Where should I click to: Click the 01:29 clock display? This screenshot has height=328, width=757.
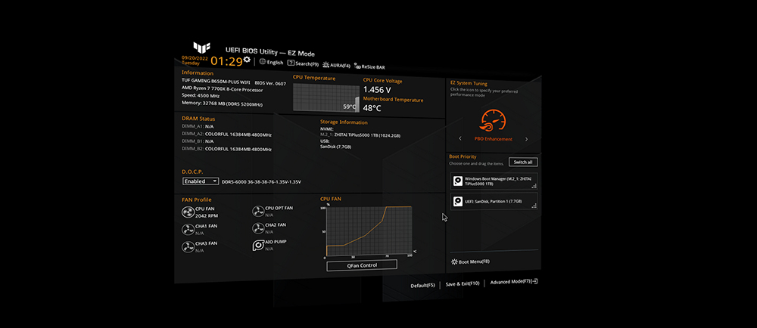click(x=226, y=61)
